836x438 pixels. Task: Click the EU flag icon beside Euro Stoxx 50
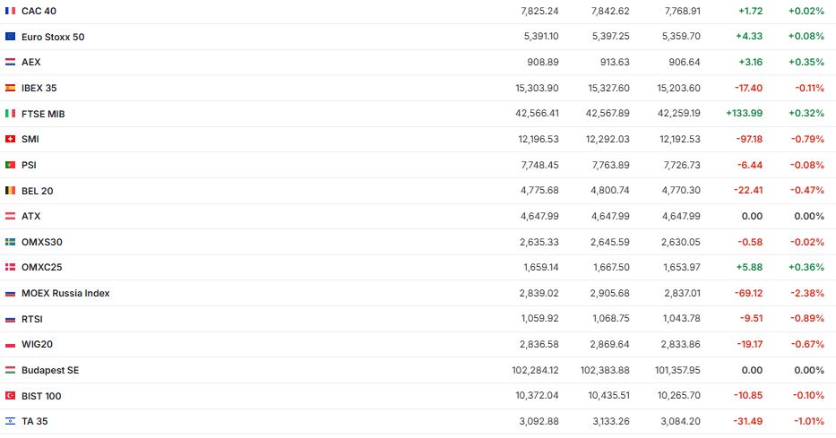click(10, 37)
